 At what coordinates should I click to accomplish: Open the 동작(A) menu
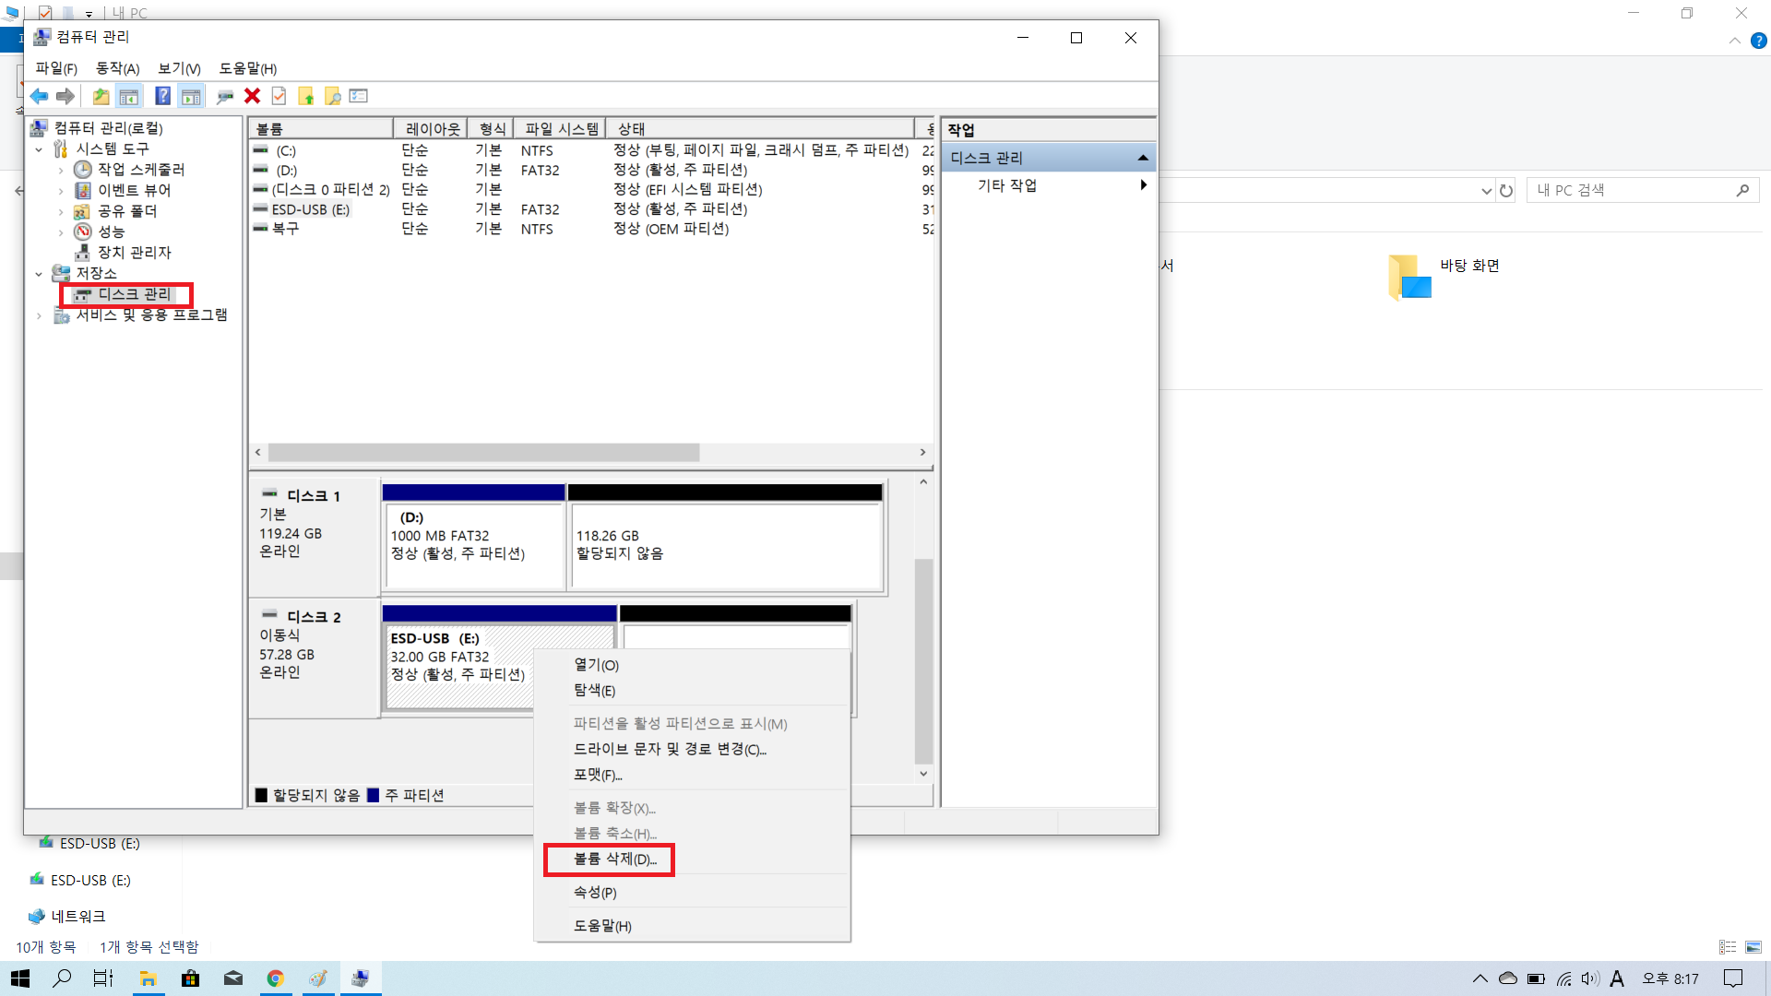[x=117, y=68]
